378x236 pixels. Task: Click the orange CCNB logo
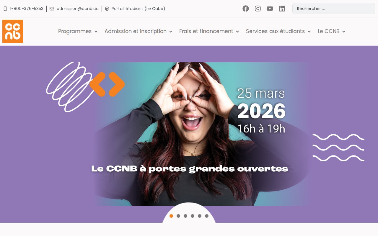(13, 31)
